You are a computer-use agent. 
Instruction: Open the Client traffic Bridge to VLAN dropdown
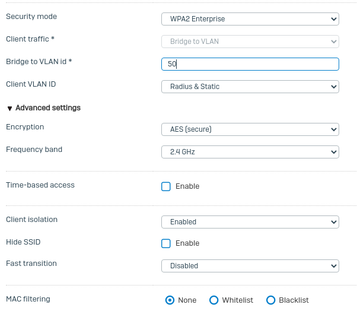[250, 42]
